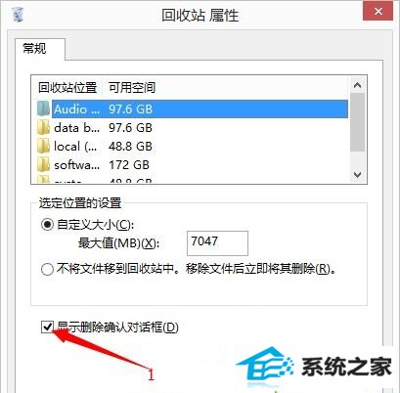Image resolution: width=400 pixels, height=393 pixels.
Task: Select the 不将文件移到回收站中 radio option
Action: pyautogui.click(x=47, y=269)
